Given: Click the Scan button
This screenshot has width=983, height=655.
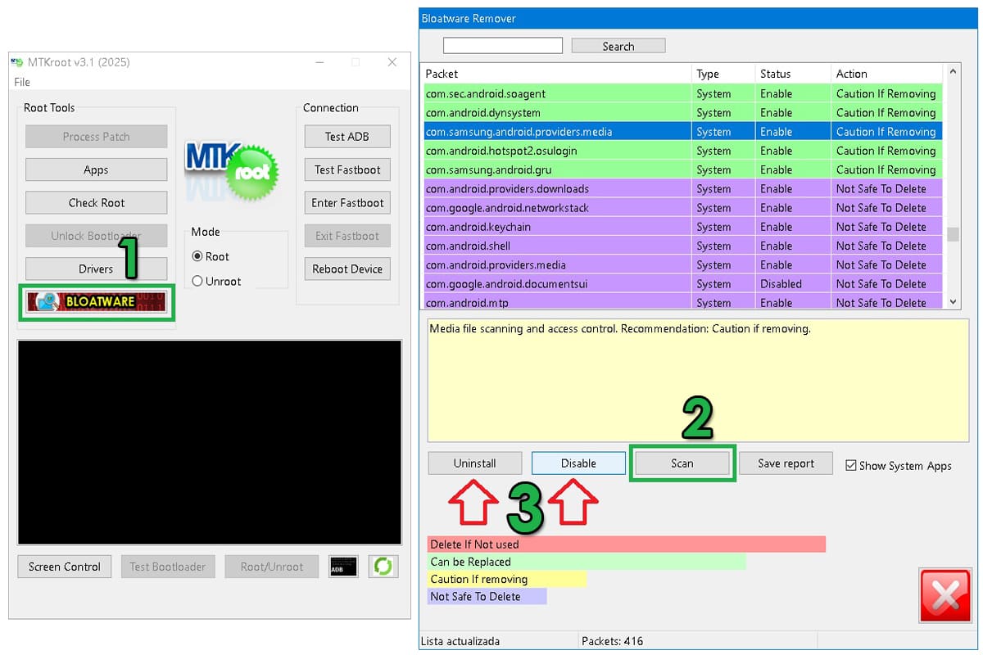Looking at the screenshot, I should coord(682,463).
